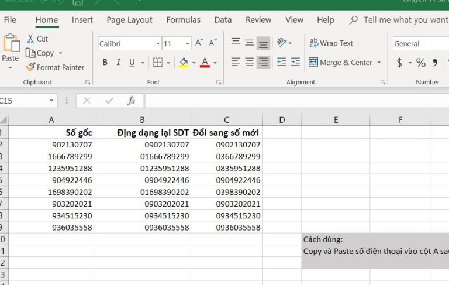Align text left

point(236,62)
